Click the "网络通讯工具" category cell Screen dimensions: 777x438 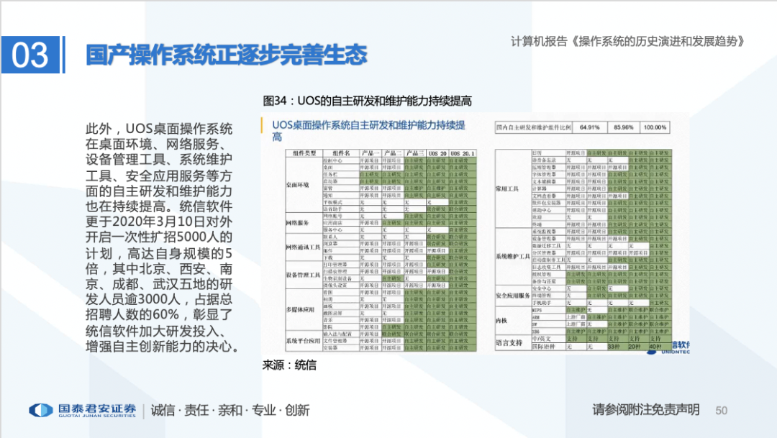[x=304, y=247]
